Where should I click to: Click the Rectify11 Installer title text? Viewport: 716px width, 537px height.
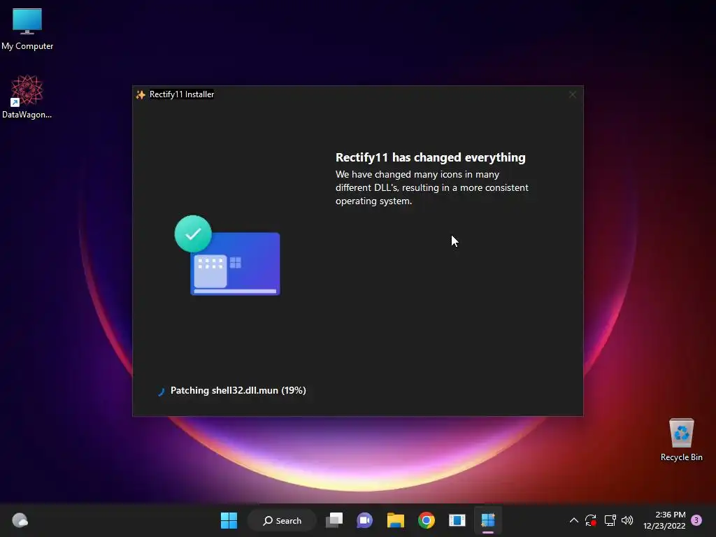[x=182, y=94]
